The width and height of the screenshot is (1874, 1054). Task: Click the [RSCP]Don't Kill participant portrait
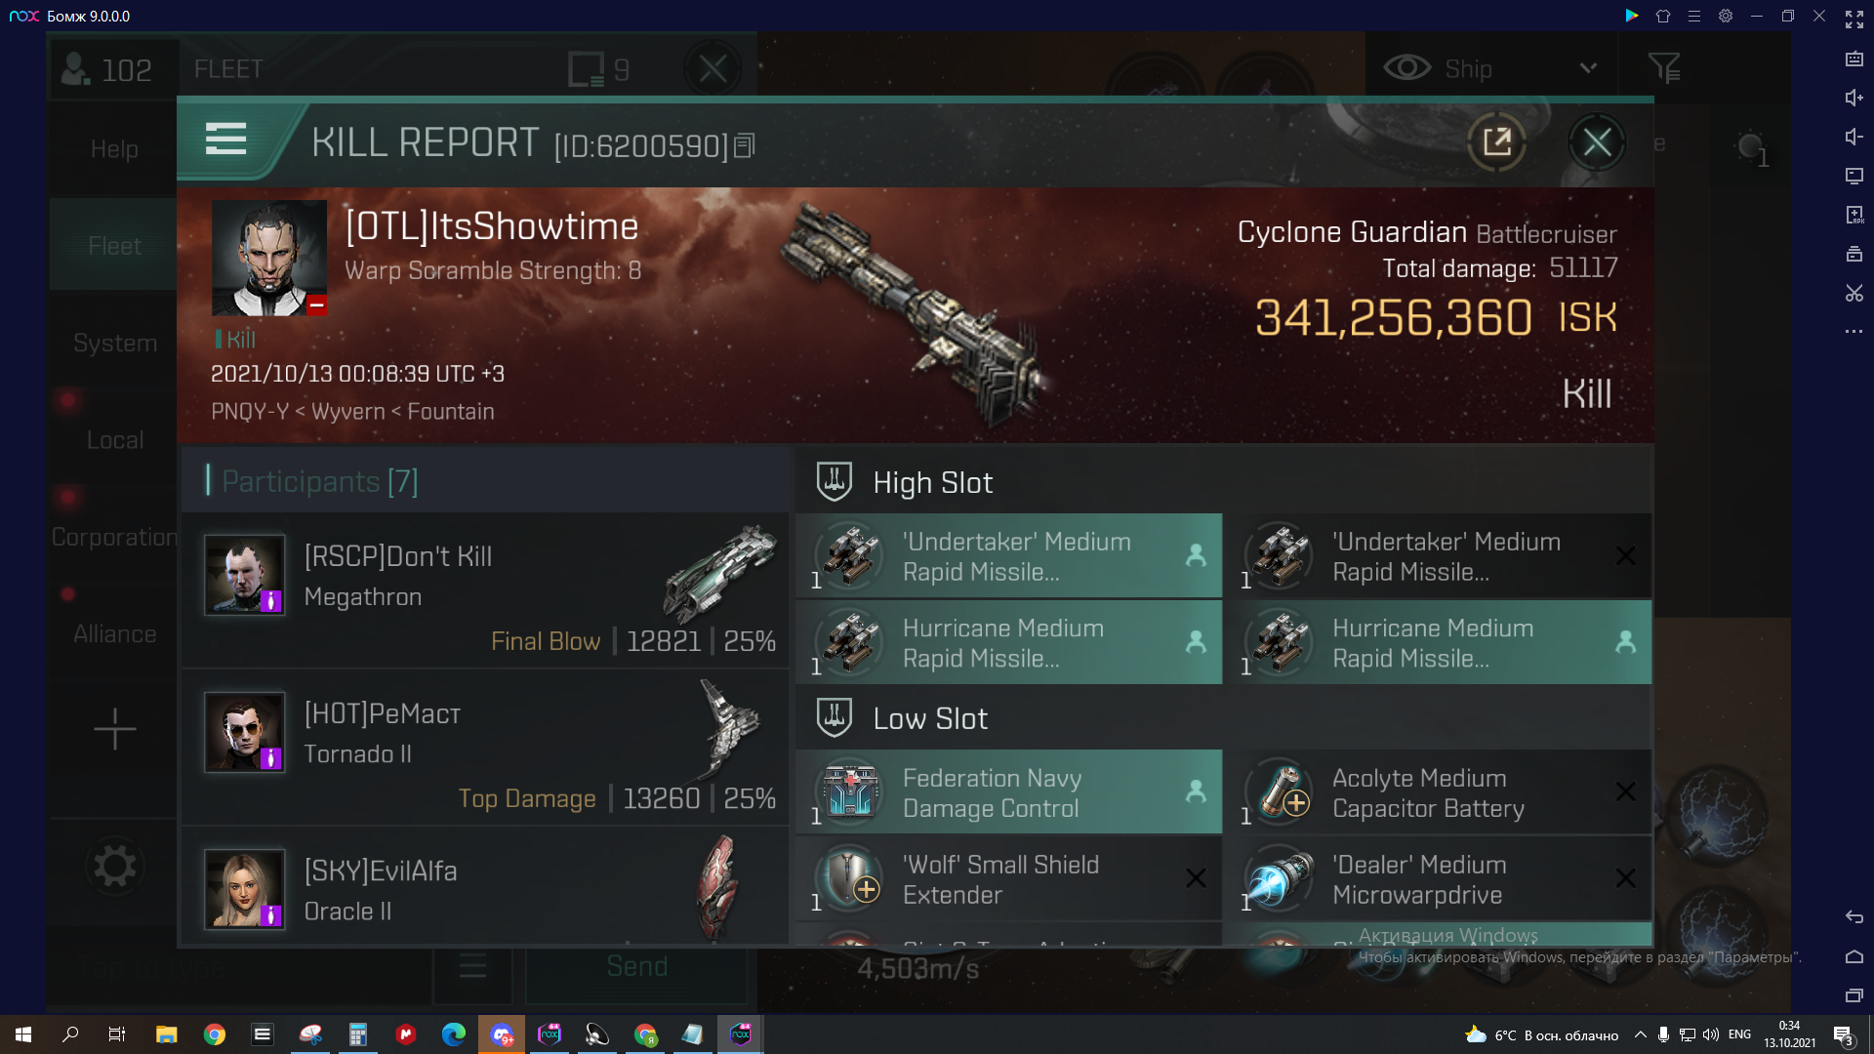[x=241, y=573]
